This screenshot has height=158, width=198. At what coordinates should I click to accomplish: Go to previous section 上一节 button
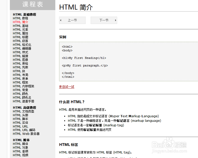click(72, 20)
